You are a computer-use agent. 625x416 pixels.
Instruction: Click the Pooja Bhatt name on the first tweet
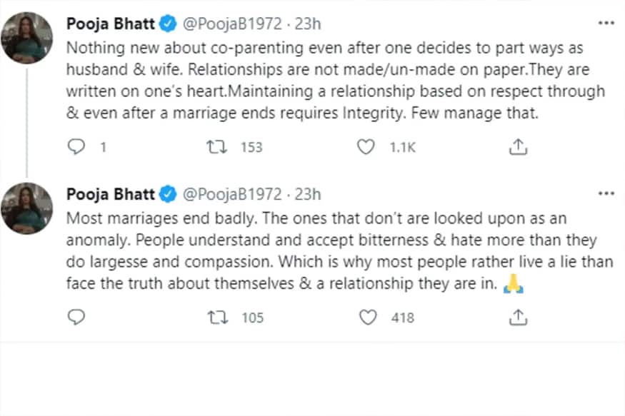click(x=109, y=24)
